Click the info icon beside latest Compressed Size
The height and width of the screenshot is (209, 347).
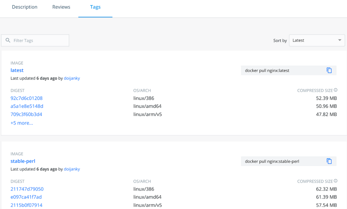(x=336, y=90)
